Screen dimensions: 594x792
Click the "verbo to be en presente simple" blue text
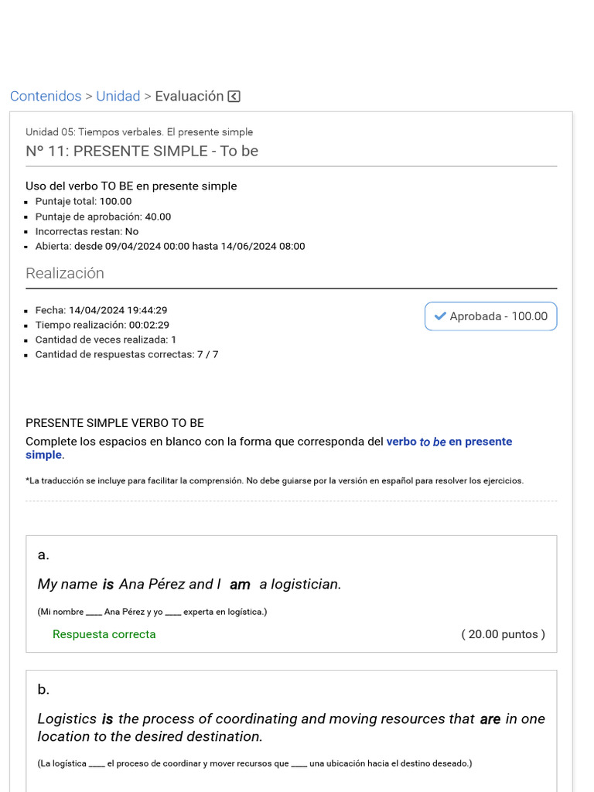(449, 442)
